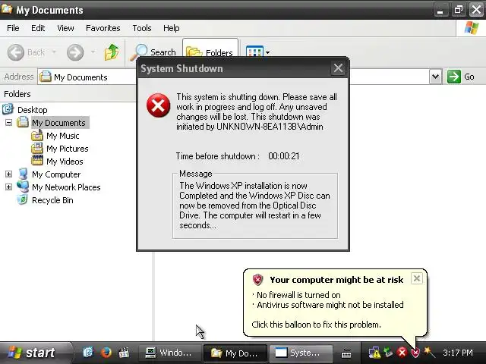Go up one folder level

click(x=112, y=52)
